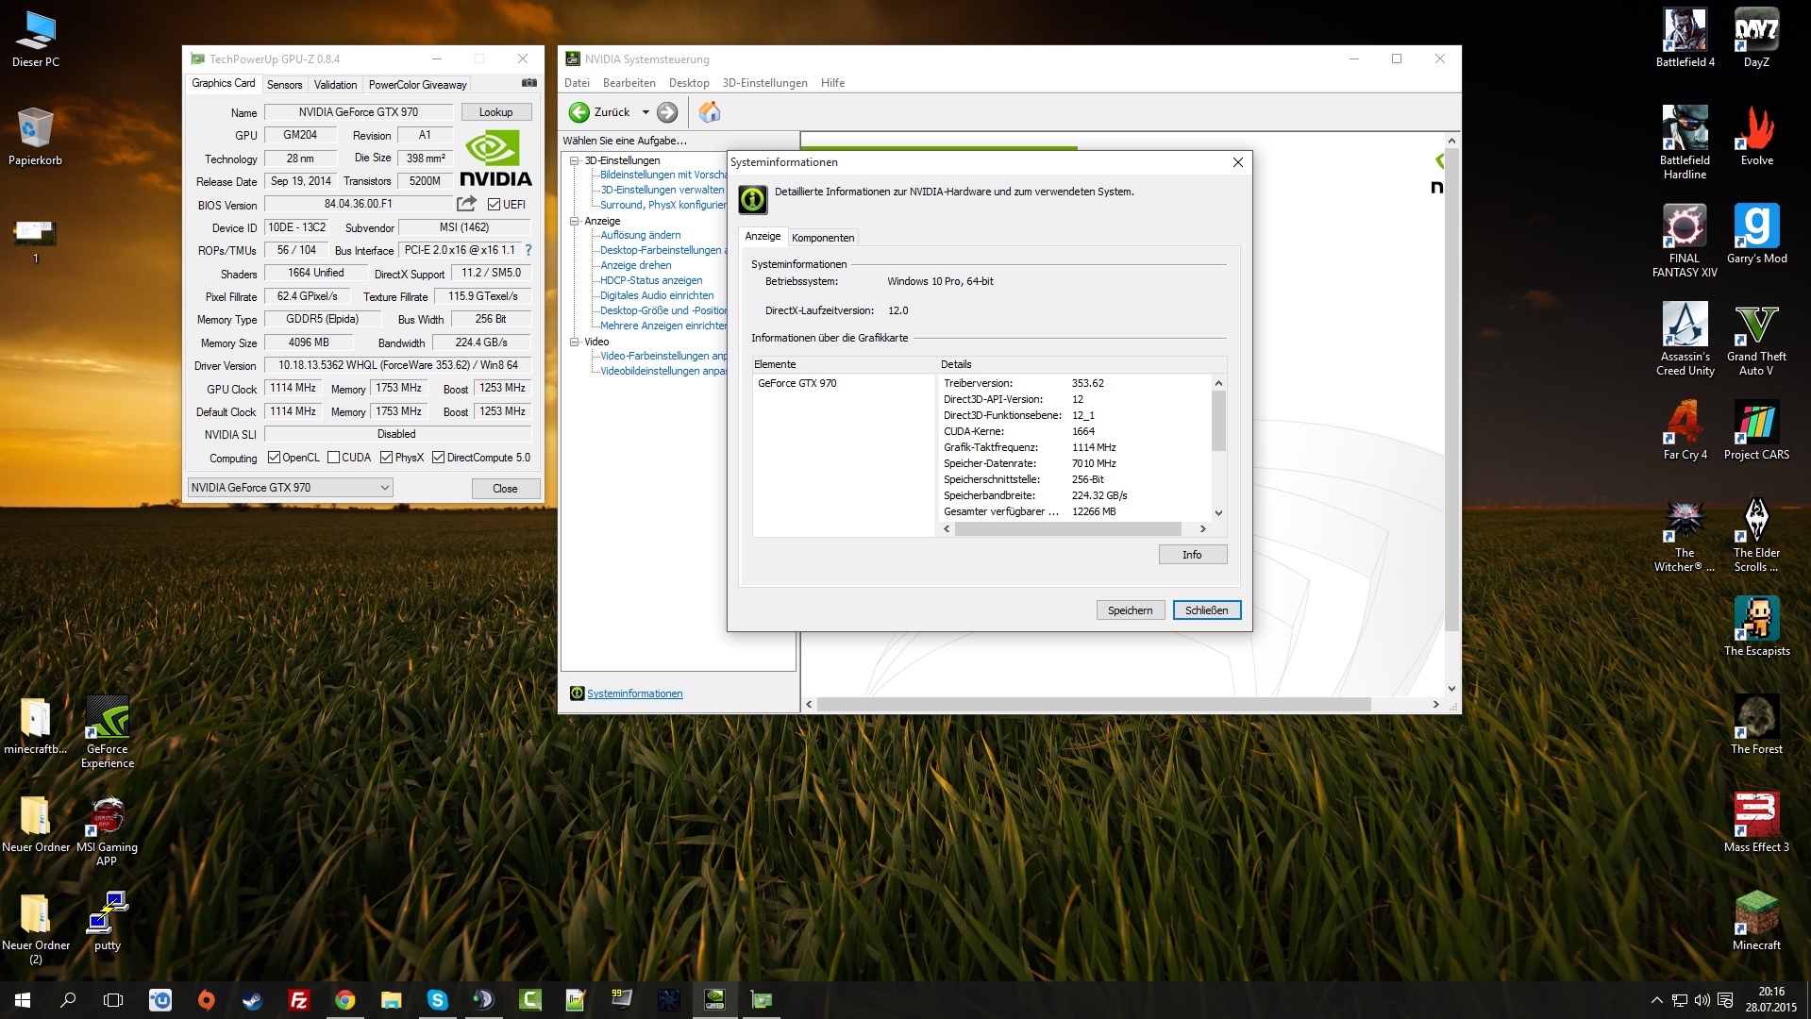Toggle the OpenCL checkbox
The width and height of the screenshot is (1811, 1019).
pos(274,458)
